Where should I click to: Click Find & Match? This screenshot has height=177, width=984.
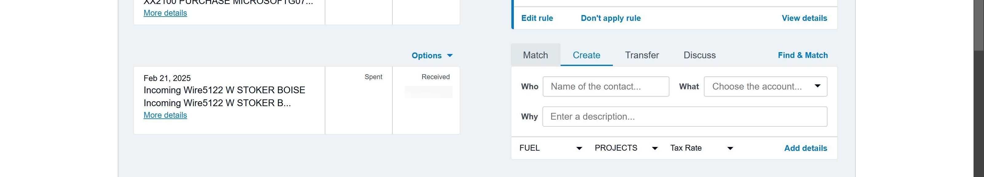[x=803, y=55]
